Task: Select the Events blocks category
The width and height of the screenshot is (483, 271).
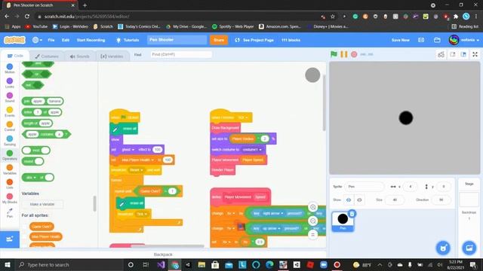Action: [x=10, y=111]
